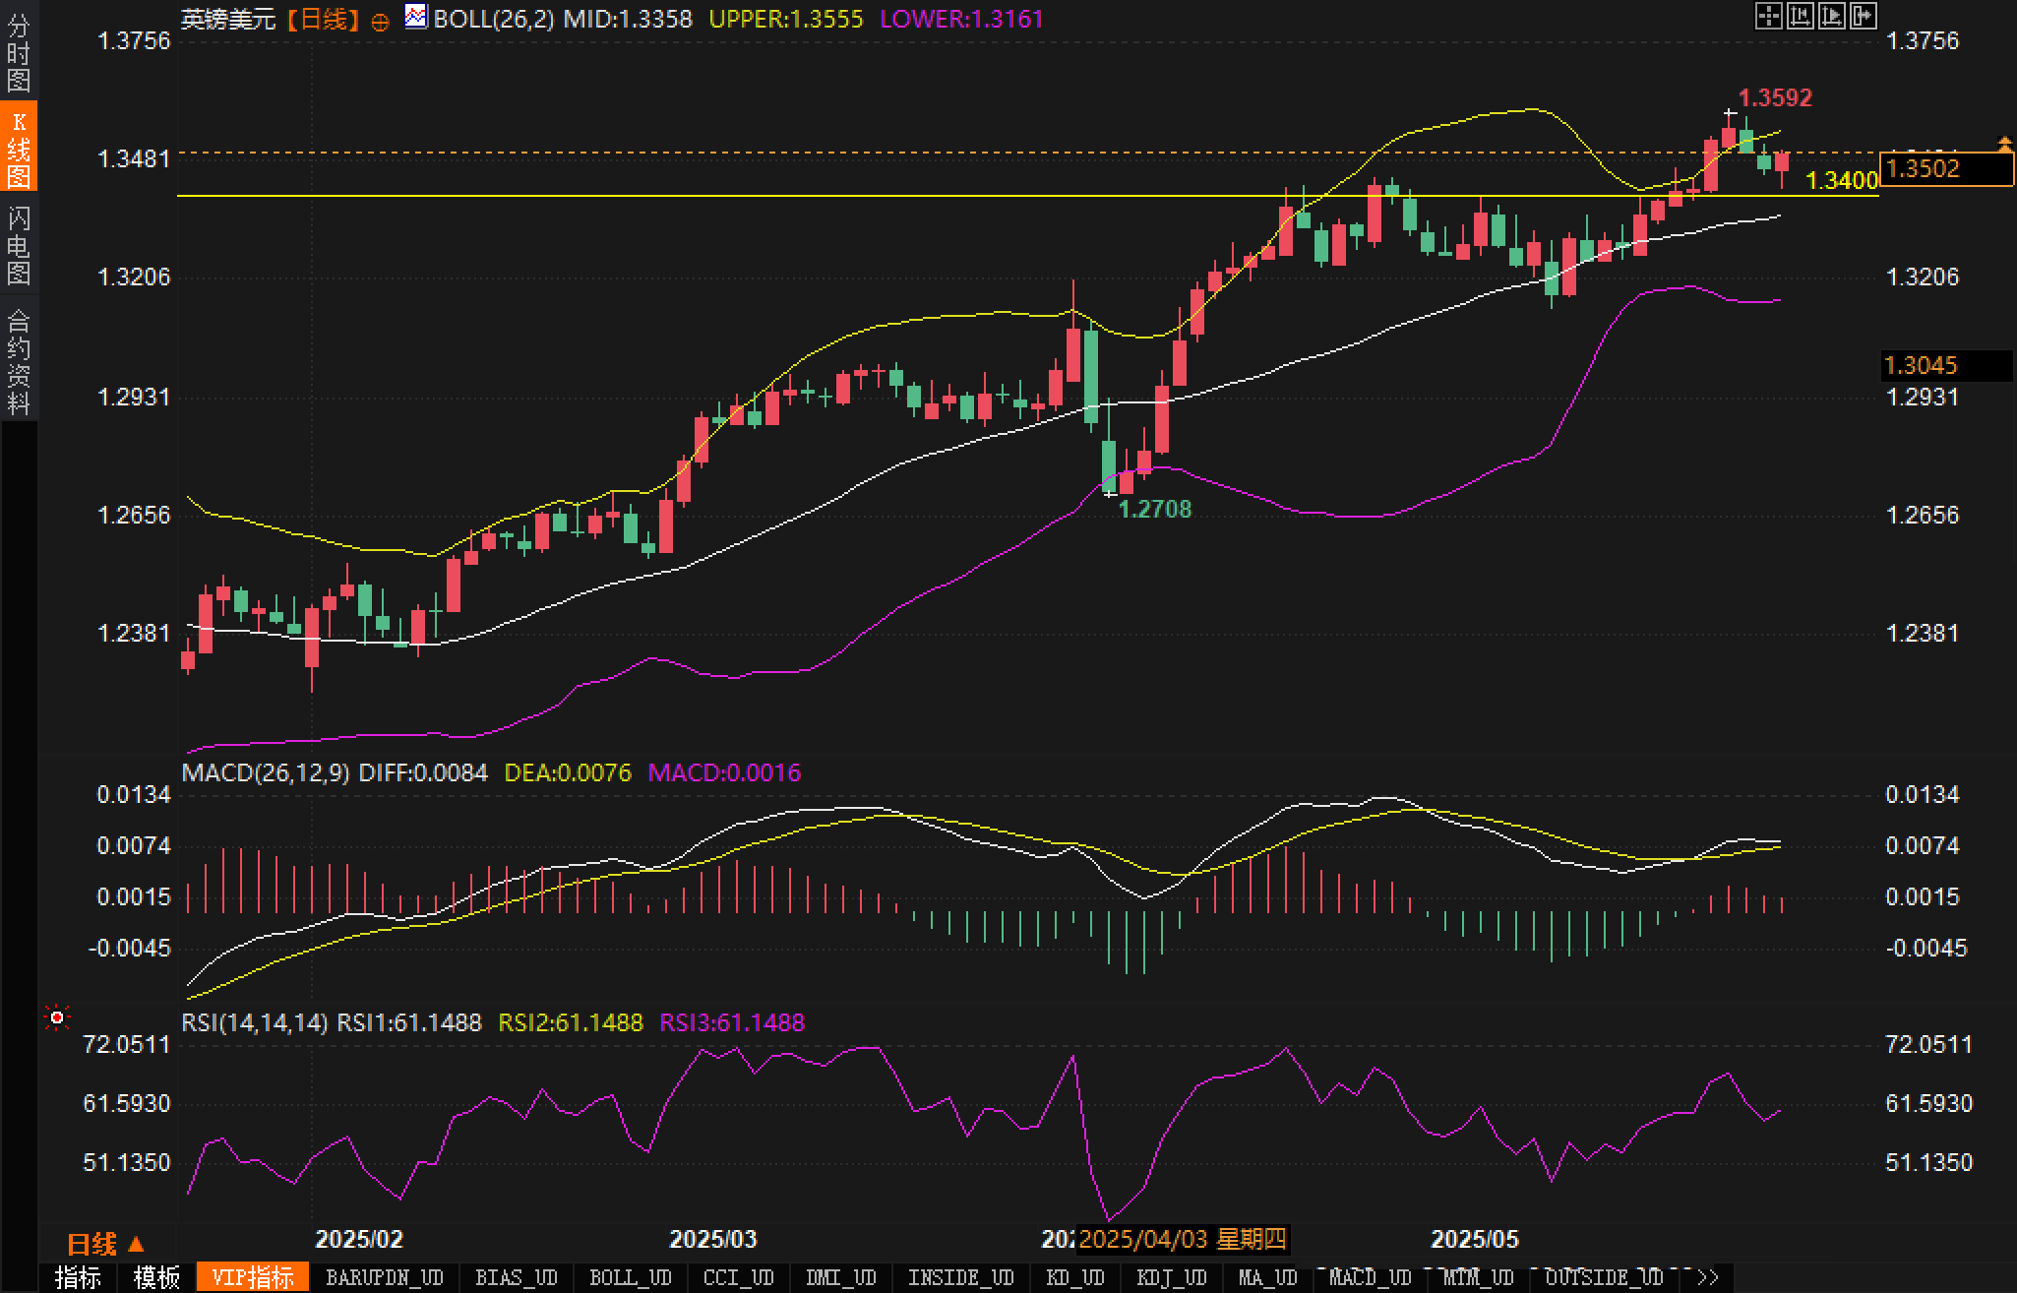Click the MACD:0.0016 histogram value
2017x1293 pixels.
coord(724,772)
